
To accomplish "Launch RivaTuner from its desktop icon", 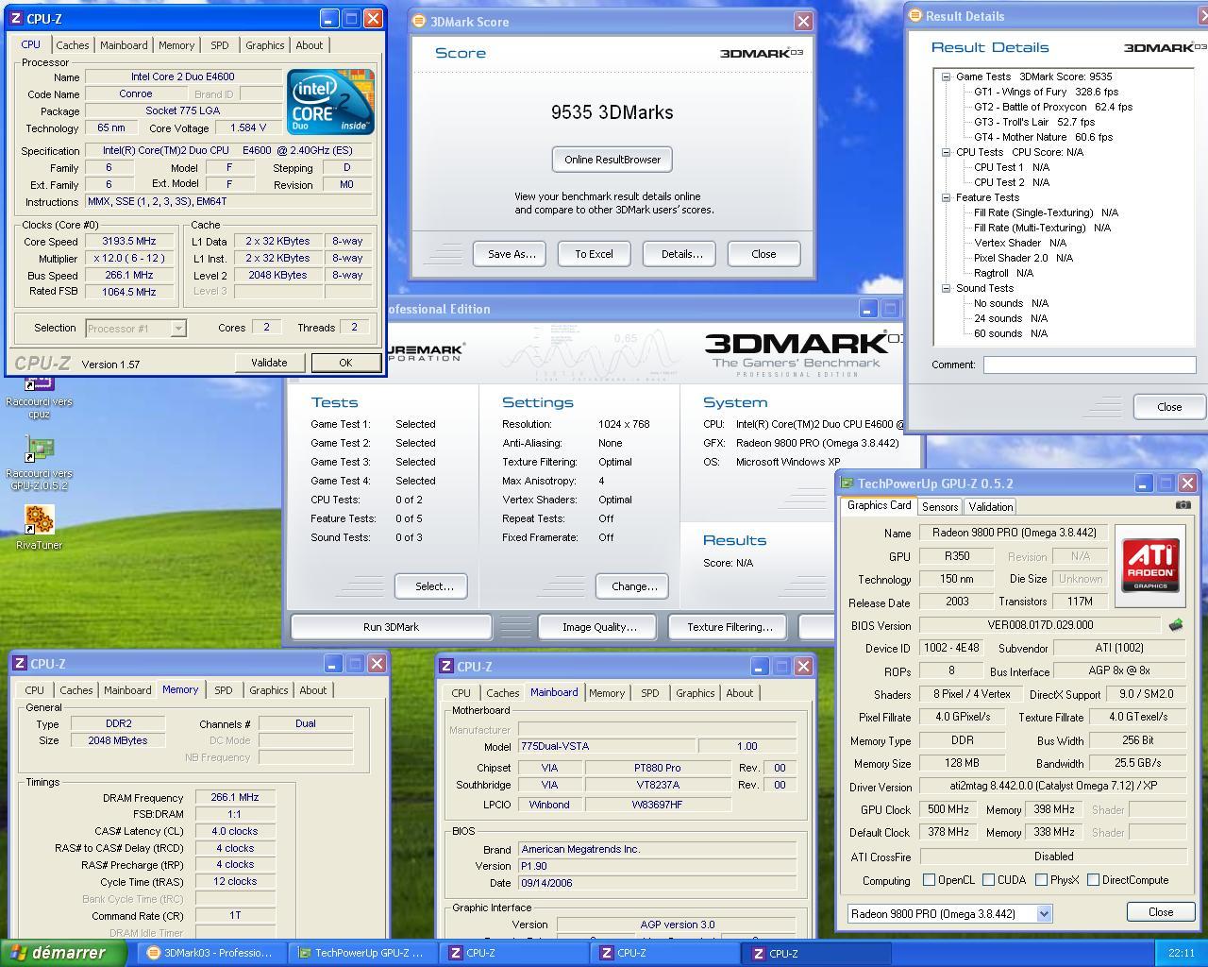I will pos(39,527).
